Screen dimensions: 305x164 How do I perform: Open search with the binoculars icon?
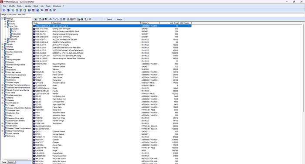[x=51, y=19]
